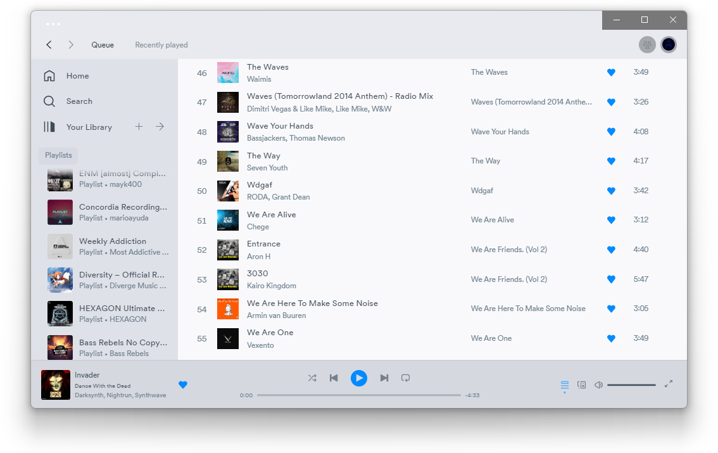Unlike We Are Here To Make Some Noise
The width and height of the screenshot is (718, 453).
611,309
